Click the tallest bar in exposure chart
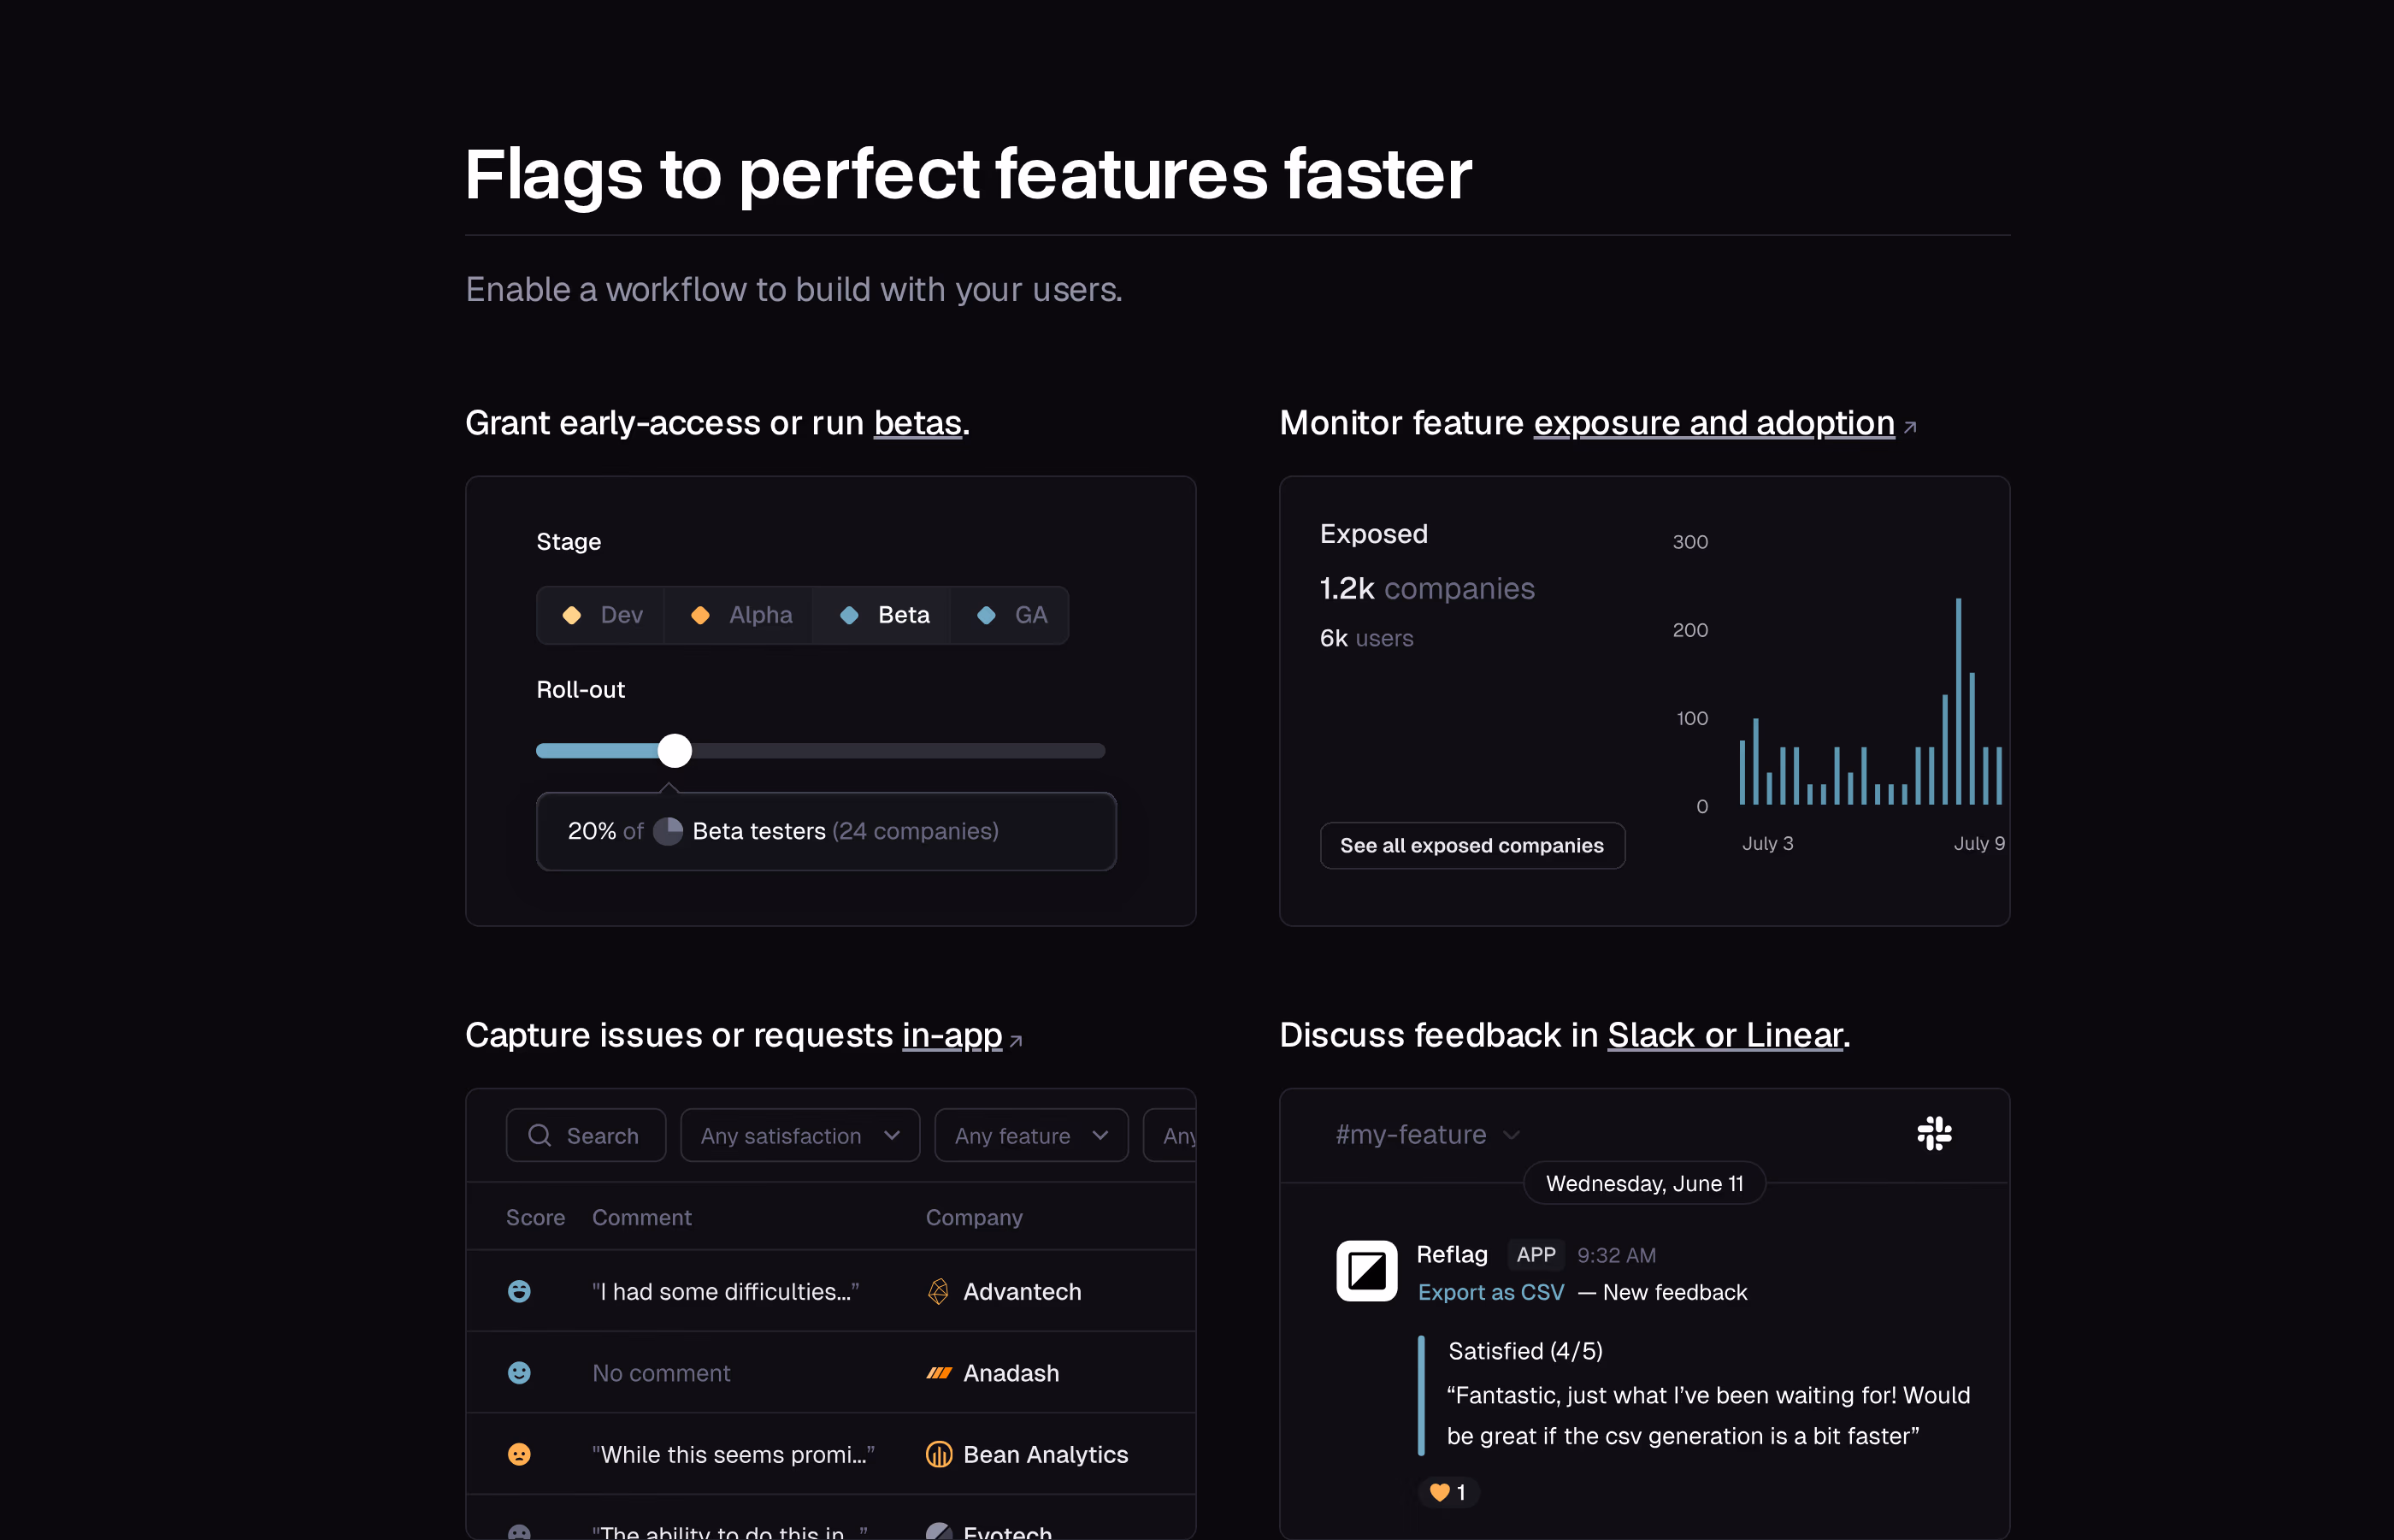The height and width of the screenshot is (1540, 2394). (x=1958, y=701)
